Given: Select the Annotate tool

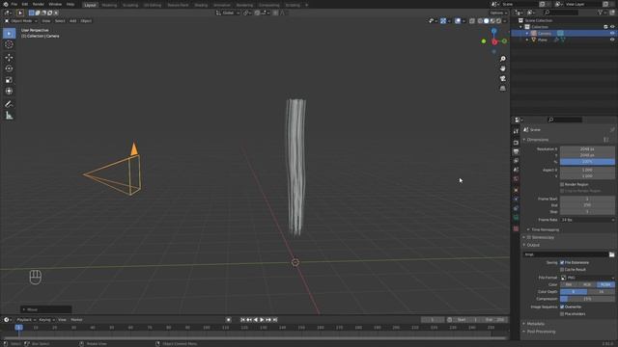Looking at the screenshot, I should (x=9, y=104).
